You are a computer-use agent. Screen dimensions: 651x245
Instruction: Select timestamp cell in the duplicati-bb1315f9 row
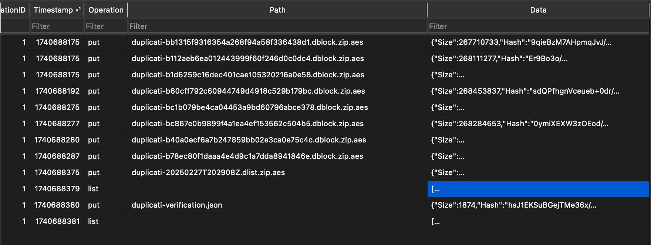(58, 42)
